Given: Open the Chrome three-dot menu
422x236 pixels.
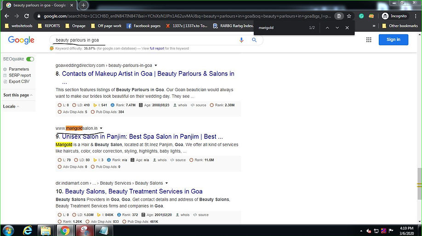Looking at the screenshot, I should [x=416, y=16].
